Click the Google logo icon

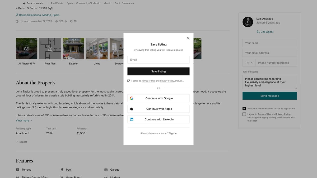tap(132, 98)
